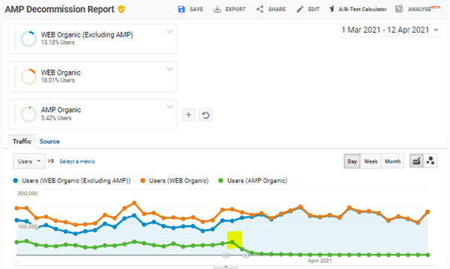Viewport: 450px width, 269px height.
Task: Set graph granularity to Month
Action: click(x=392, y=161)
